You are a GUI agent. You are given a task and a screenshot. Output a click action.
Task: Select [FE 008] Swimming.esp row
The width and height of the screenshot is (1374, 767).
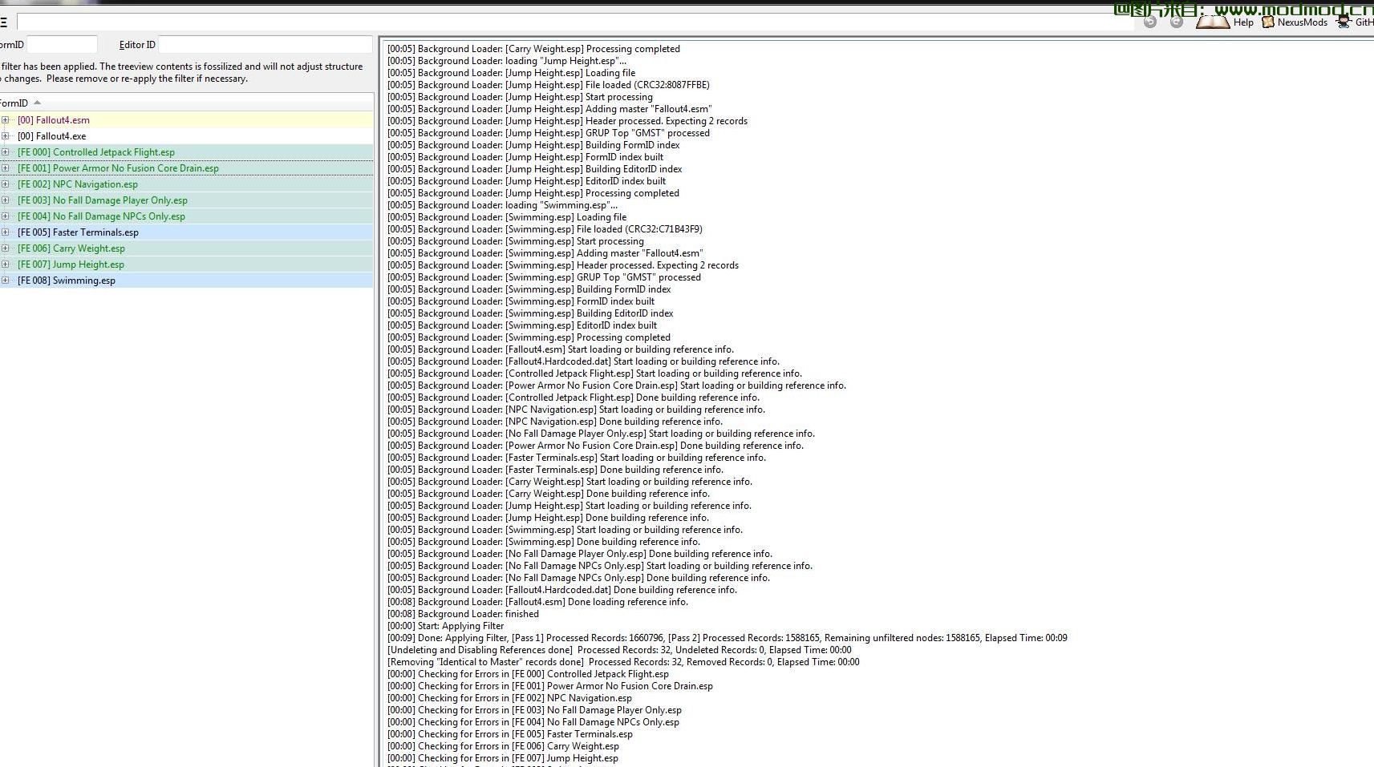[x=186, y=281]
